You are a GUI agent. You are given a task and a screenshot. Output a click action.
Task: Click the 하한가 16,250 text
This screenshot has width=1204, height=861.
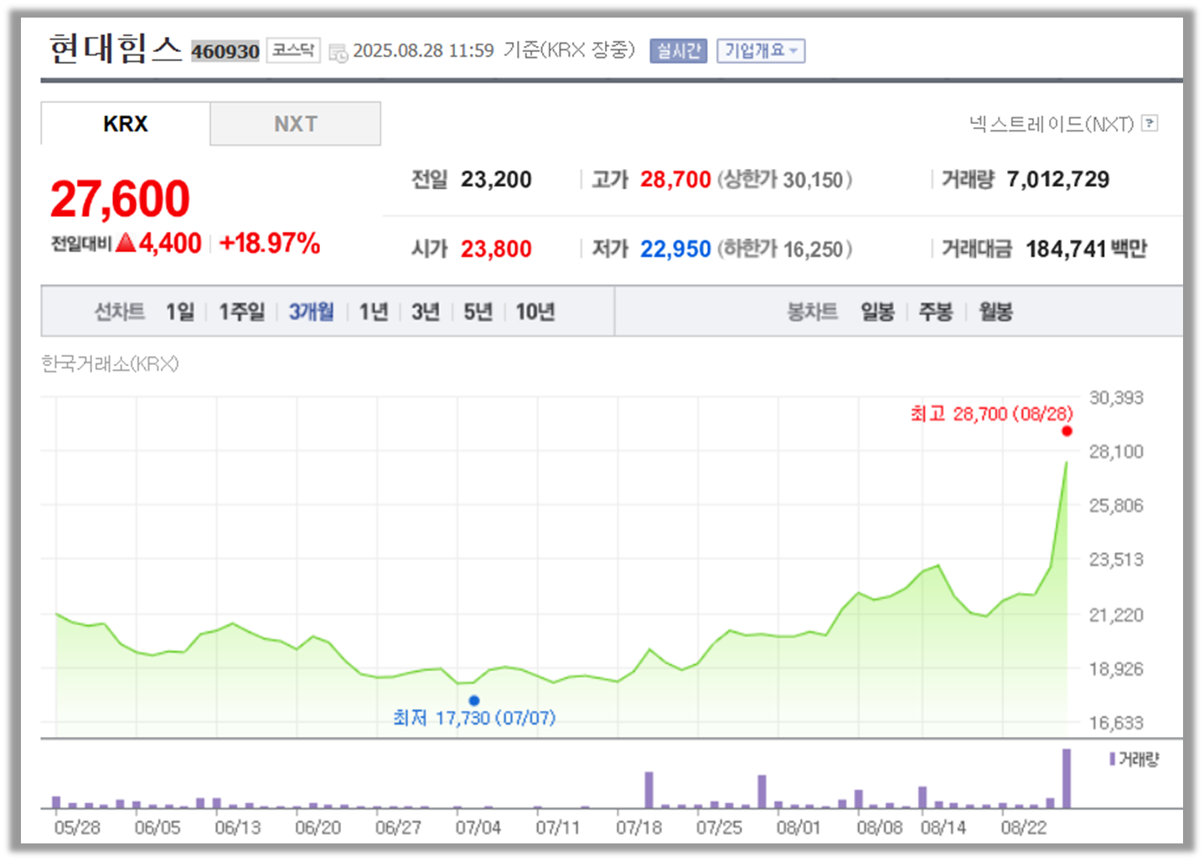tap(785, 249)
